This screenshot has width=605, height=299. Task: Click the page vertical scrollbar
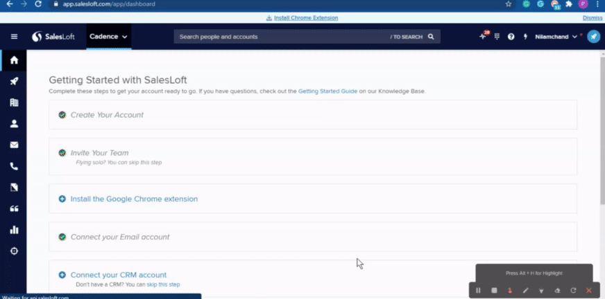(602, 131)
